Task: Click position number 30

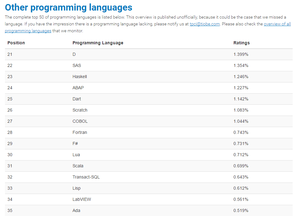Action: click(x=10, y=155)
